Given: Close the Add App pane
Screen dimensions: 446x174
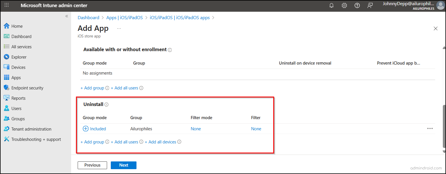Looking at the screenshot, I should point(435,29).
